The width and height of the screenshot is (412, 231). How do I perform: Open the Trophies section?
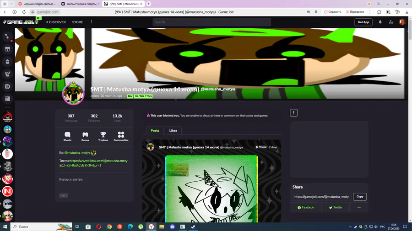(103, 136)
